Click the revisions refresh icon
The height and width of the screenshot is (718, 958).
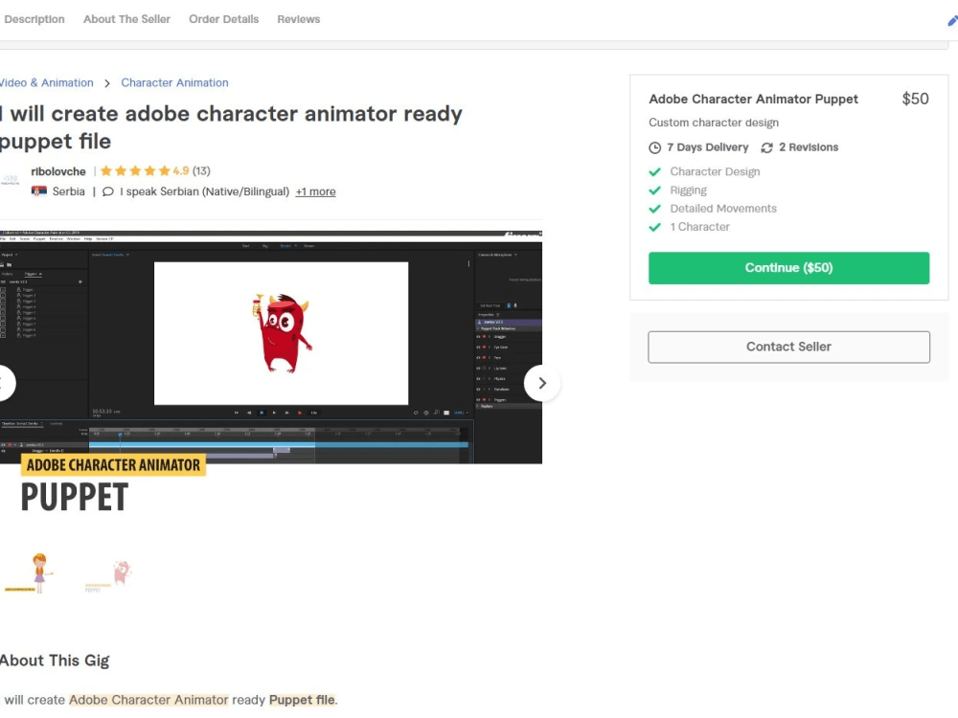766,147
